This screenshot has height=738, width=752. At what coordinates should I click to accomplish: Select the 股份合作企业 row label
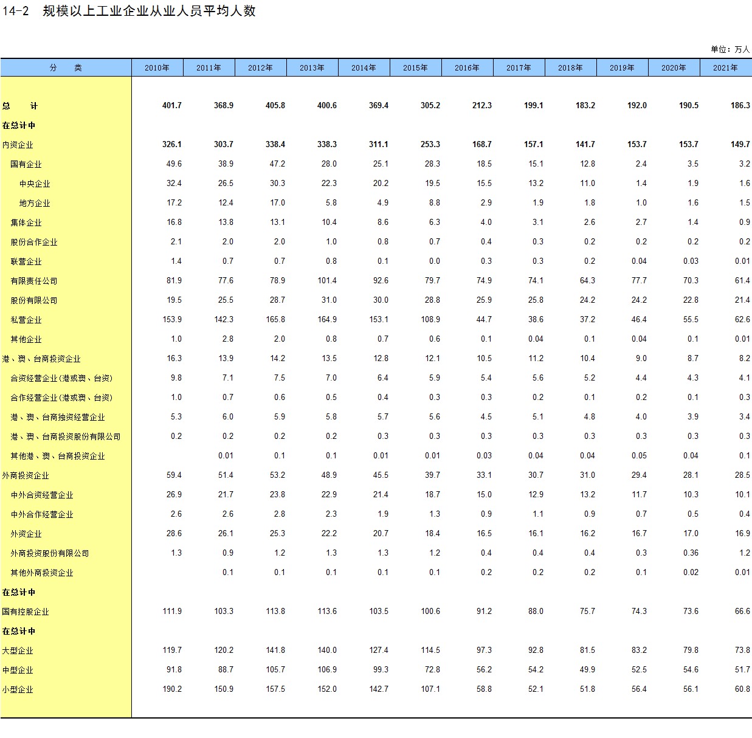tap(34, 242)
